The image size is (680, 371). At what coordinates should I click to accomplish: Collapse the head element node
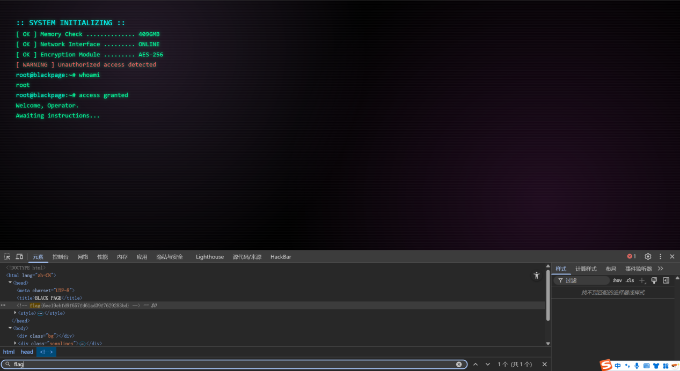10,283
